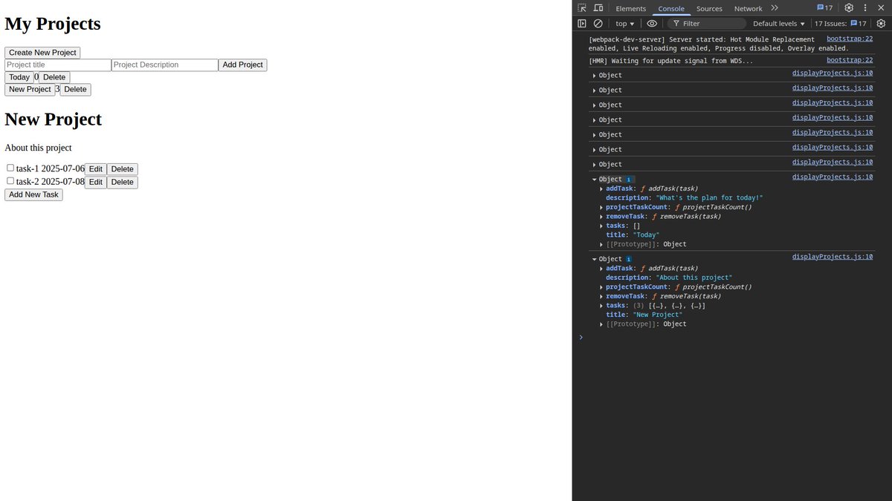The image size is (892, 501).
Task: Click the title "Today" string value
Action: (x=646, y=235)
